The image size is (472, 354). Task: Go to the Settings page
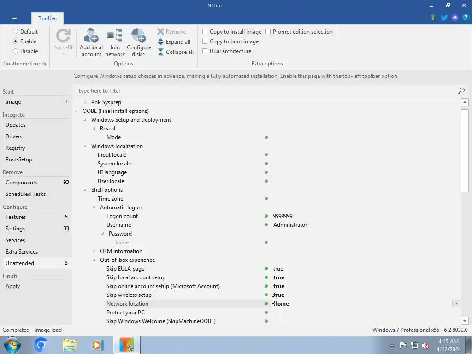coord(36,229)
